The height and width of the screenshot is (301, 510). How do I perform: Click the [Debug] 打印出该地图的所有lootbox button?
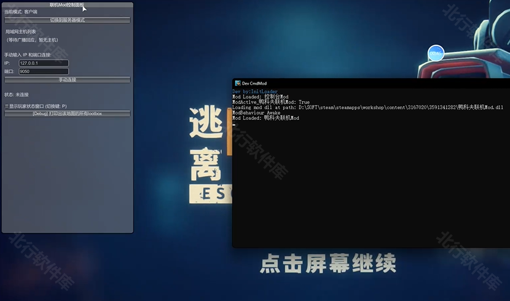[68, 113]
